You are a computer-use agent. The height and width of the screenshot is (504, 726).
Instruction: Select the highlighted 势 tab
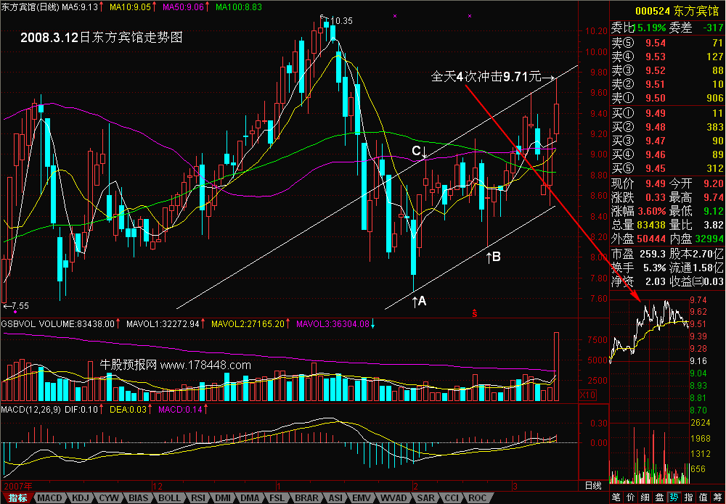point(674,497)
